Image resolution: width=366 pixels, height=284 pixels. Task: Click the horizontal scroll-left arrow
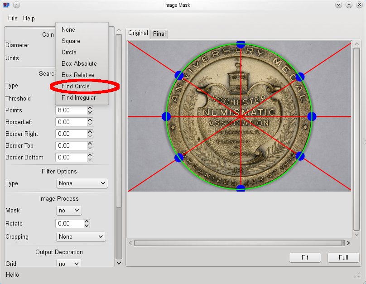pos(130,243)
